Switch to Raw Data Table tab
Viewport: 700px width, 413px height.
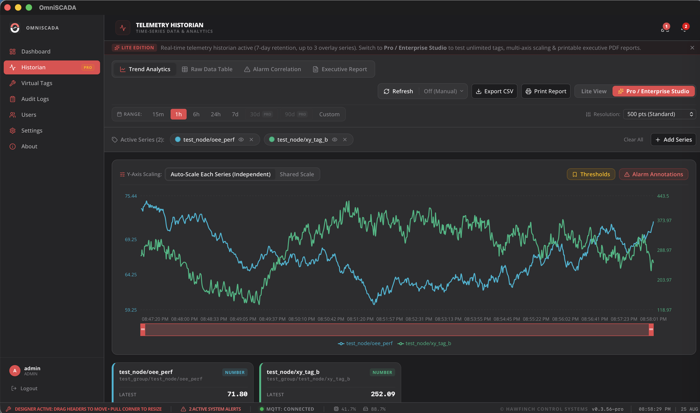click(207, 69)
